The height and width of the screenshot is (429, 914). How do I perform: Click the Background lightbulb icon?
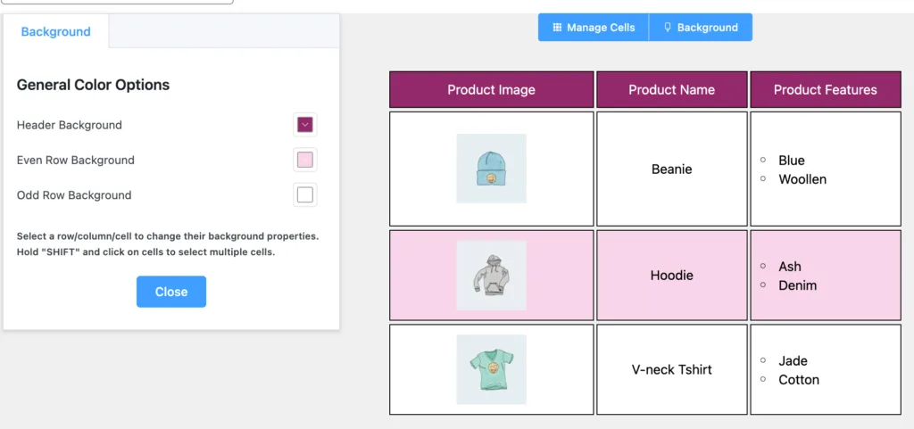(668, 28)
